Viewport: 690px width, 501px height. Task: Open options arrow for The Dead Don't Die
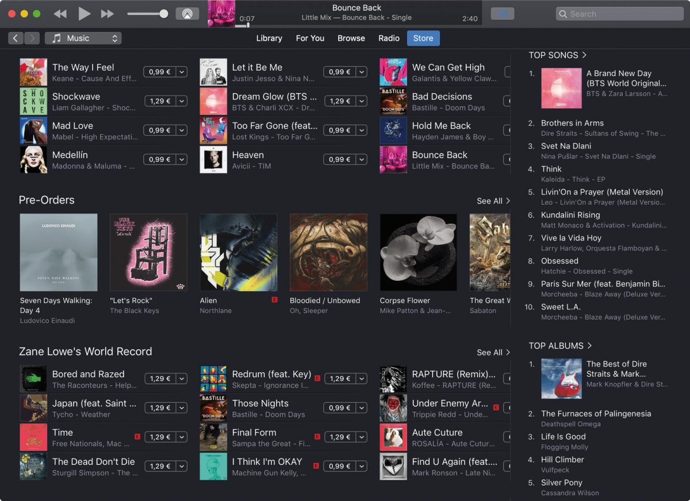pyautogui.click(x=182, y=466)
